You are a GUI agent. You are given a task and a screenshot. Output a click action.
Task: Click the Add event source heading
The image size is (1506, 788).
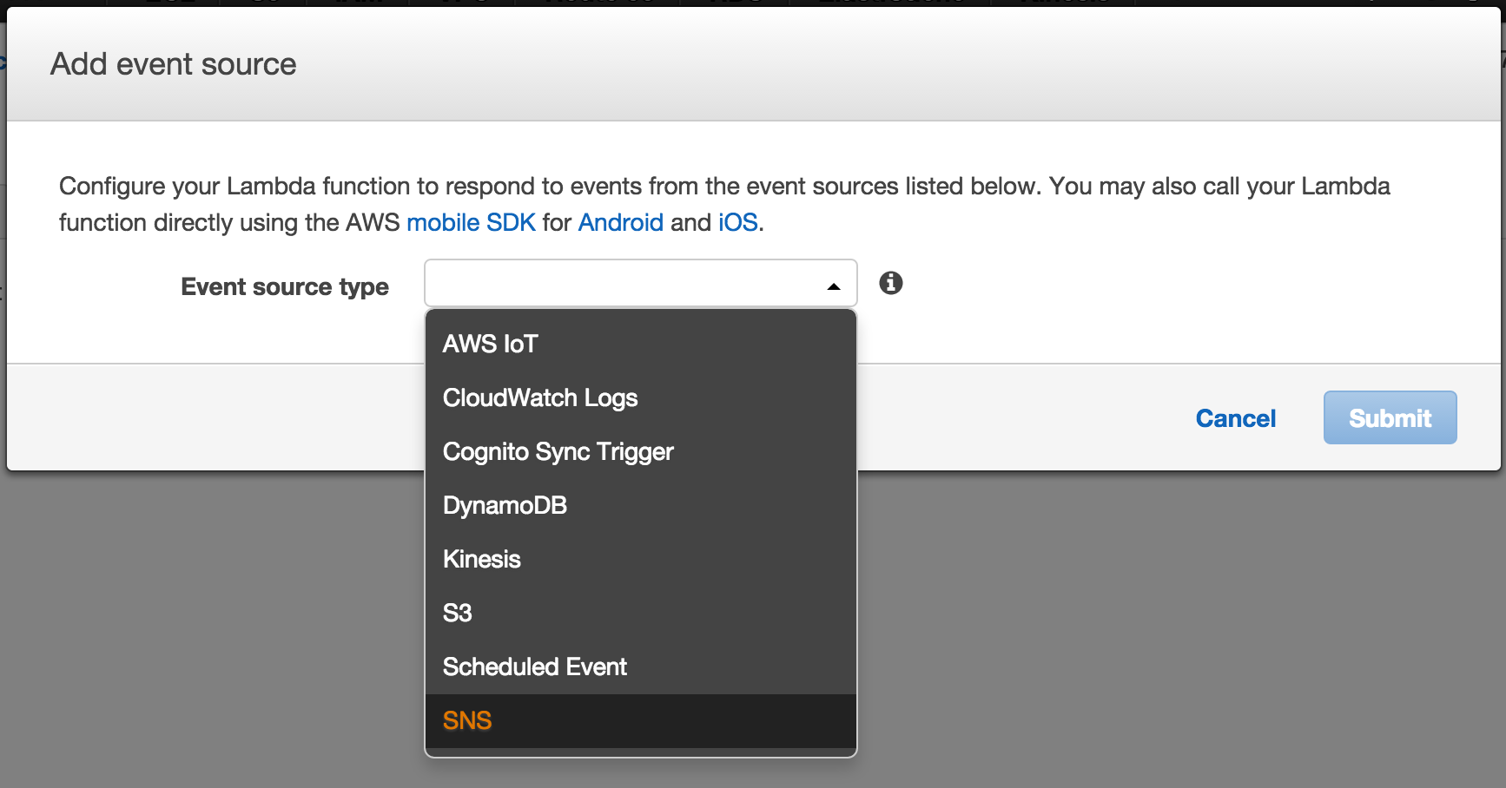tap(173, 64)
